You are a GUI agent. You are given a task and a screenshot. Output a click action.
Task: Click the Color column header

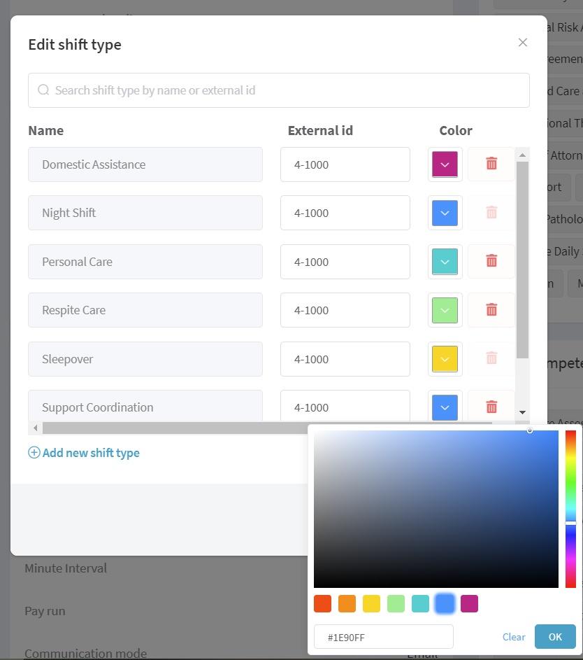456,130
